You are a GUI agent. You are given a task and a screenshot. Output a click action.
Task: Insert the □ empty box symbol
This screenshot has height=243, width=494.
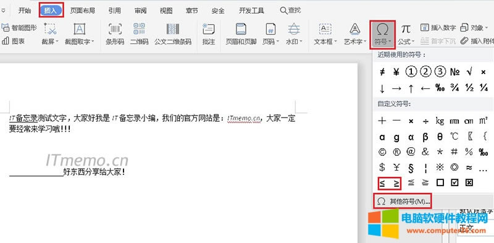[x=440, y=183]
